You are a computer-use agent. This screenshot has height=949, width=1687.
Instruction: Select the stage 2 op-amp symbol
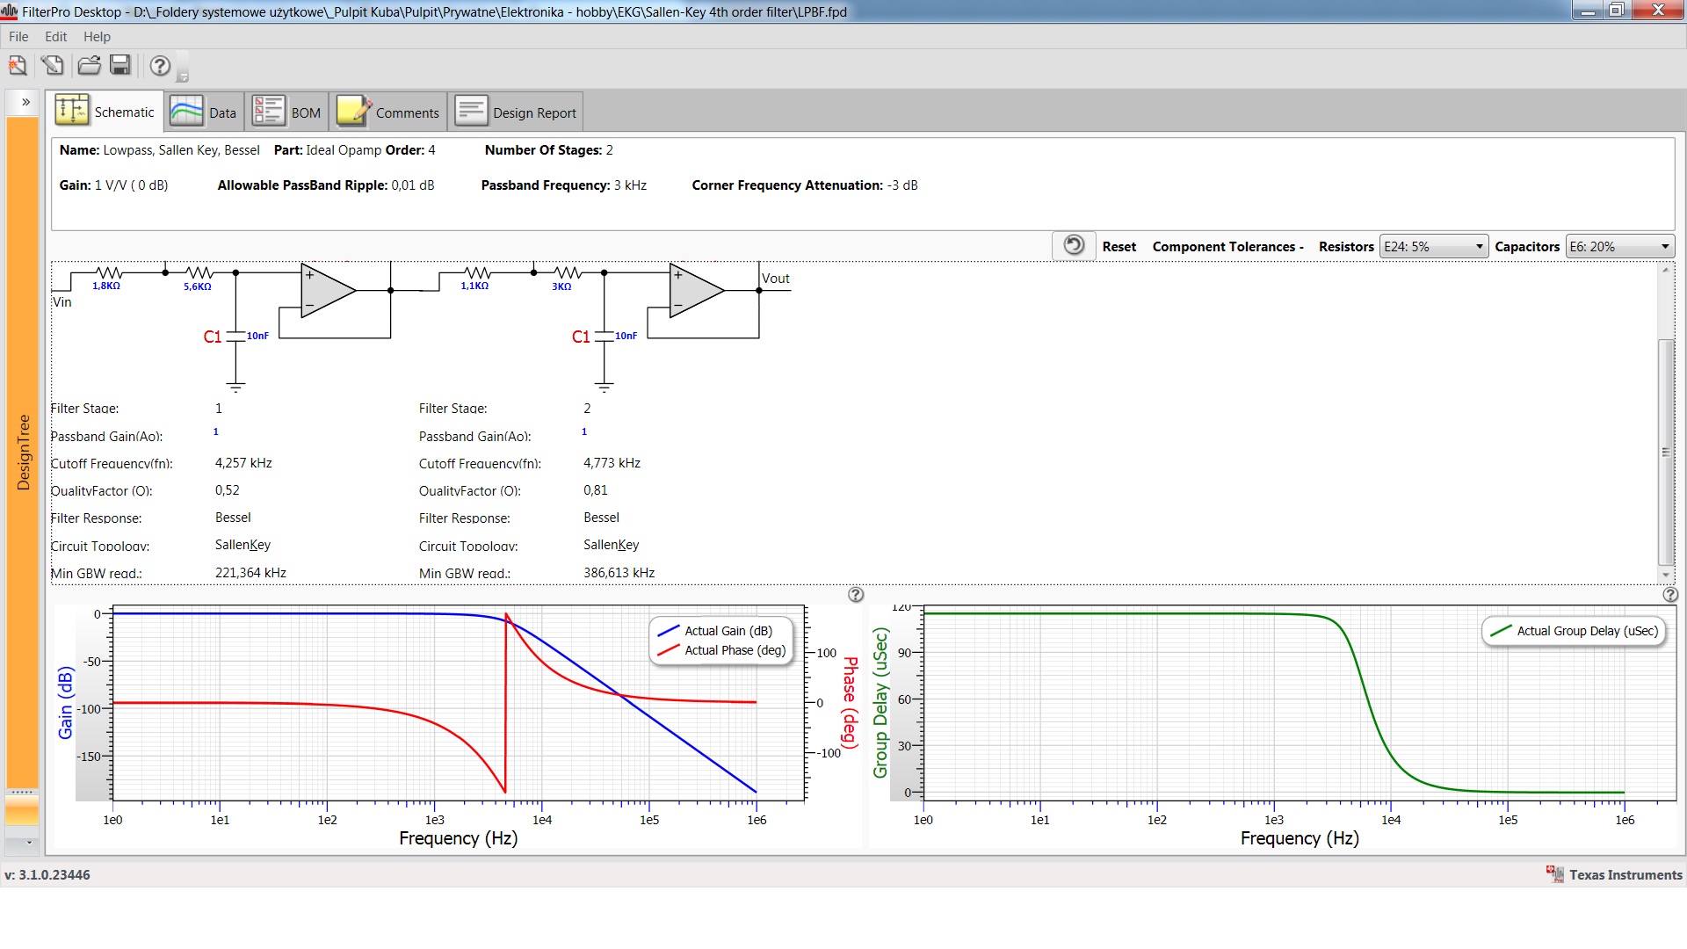pyautogui.click(x=697, y=290)
